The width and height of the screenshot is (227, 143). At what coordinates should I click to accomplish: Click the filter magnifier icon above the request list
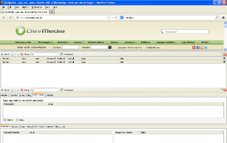pyautogui.click(x=32, y=54)
